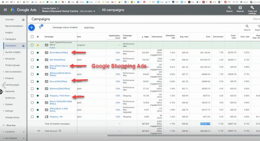This screenshot has height=141, width=260.
Task: Click Optimization score column header
Action: tap(114, 37)
